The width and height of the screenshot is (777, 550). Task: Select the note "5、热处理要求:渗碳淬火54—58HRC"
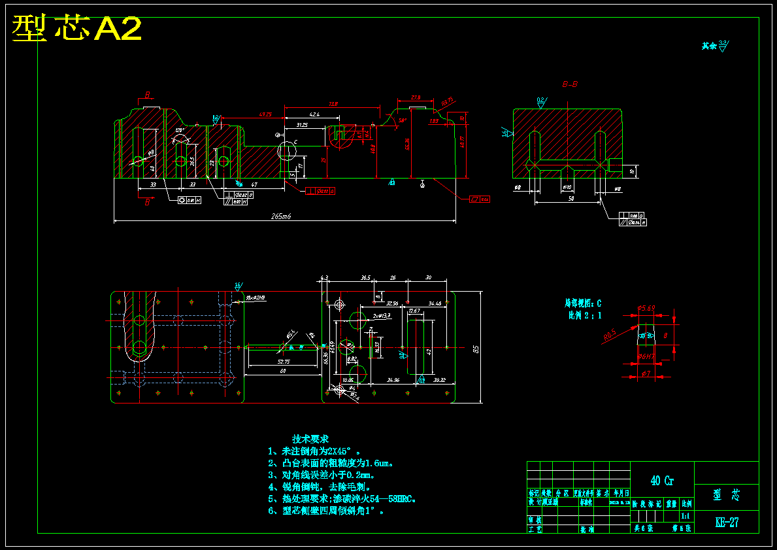342,499
